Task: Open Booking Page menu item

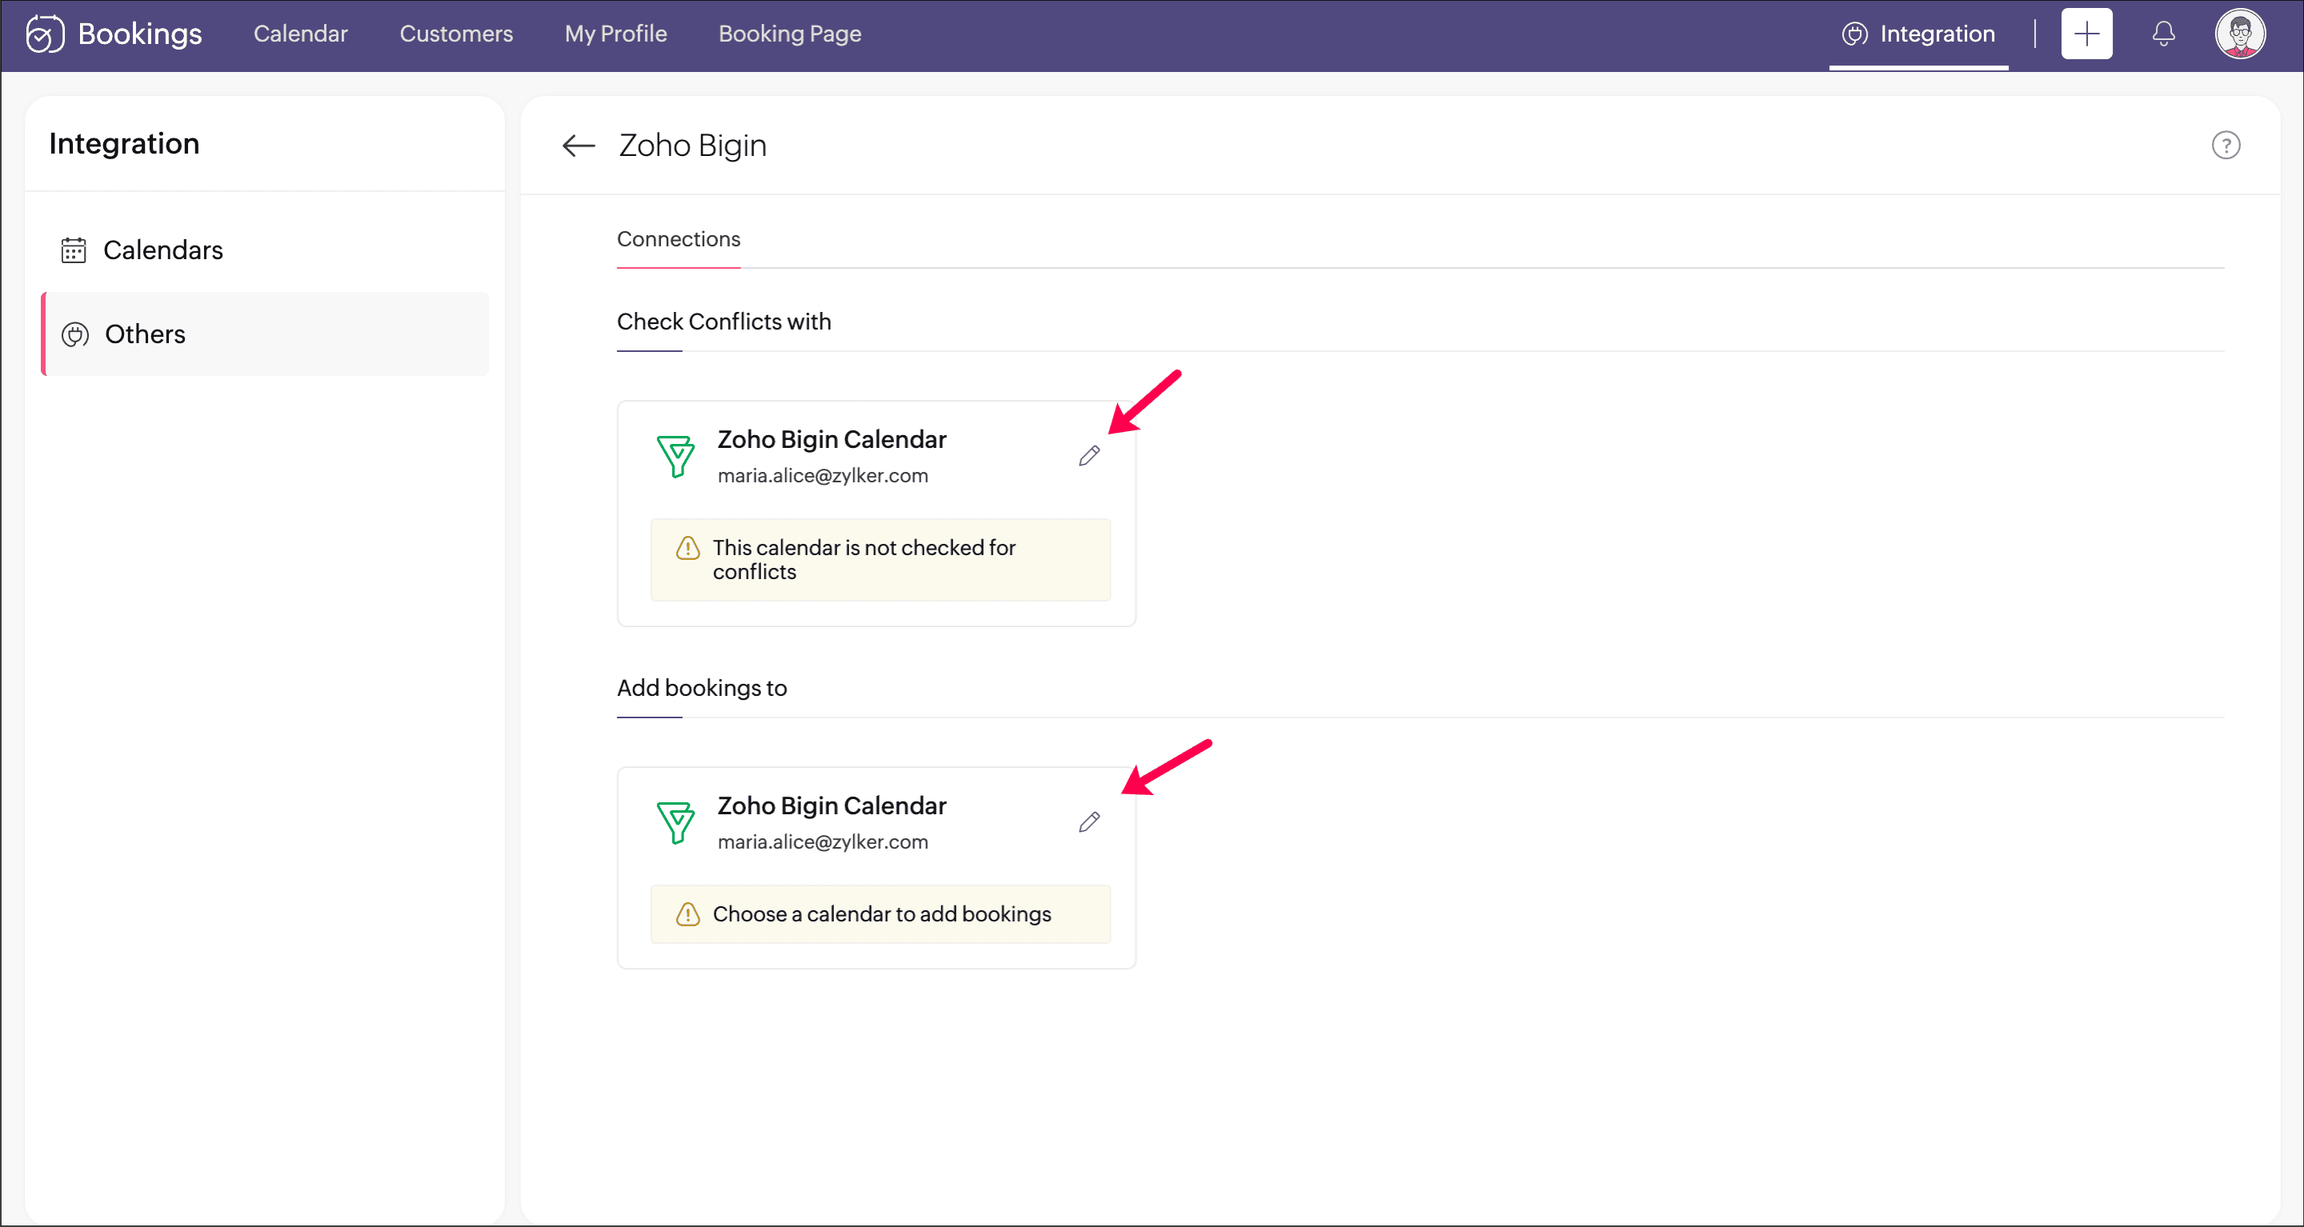Action: pos(790,34)
